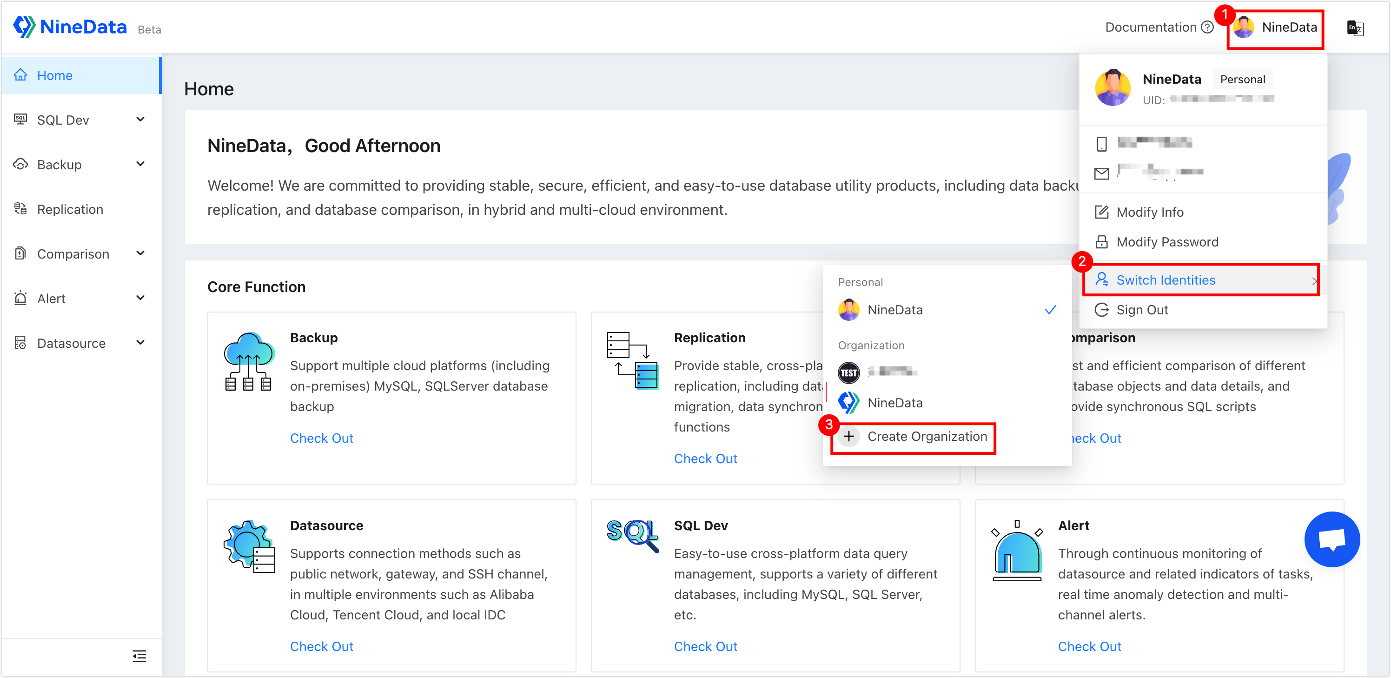Click the checkmark beside Personal NineData

1050,310
